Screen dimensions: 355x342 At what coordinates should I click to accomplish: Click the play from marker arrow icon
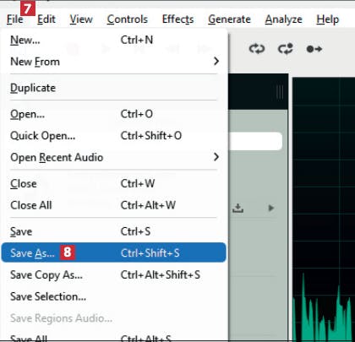coord(314,49)
